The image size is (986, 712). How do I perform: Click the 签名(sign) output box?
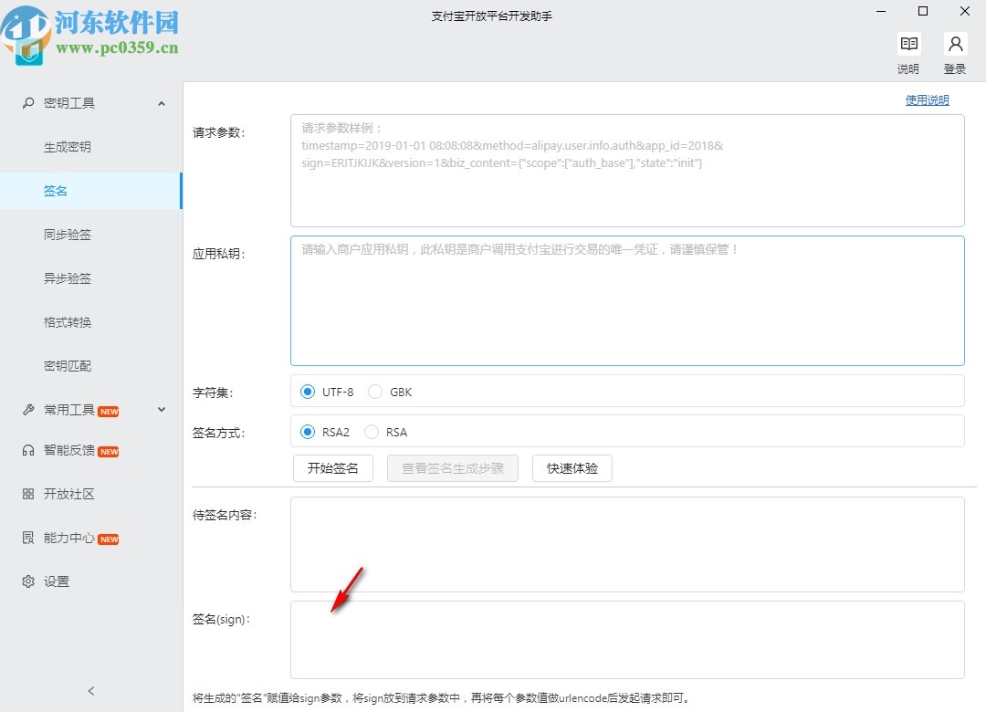click(627, 640)
